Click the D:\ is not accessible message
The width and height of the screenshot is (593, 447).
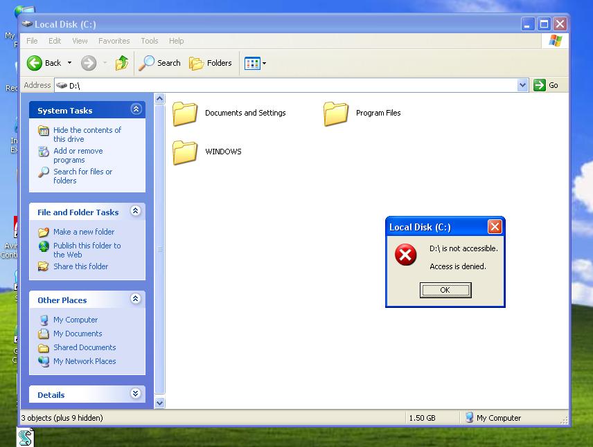click(x=463, y=248)
